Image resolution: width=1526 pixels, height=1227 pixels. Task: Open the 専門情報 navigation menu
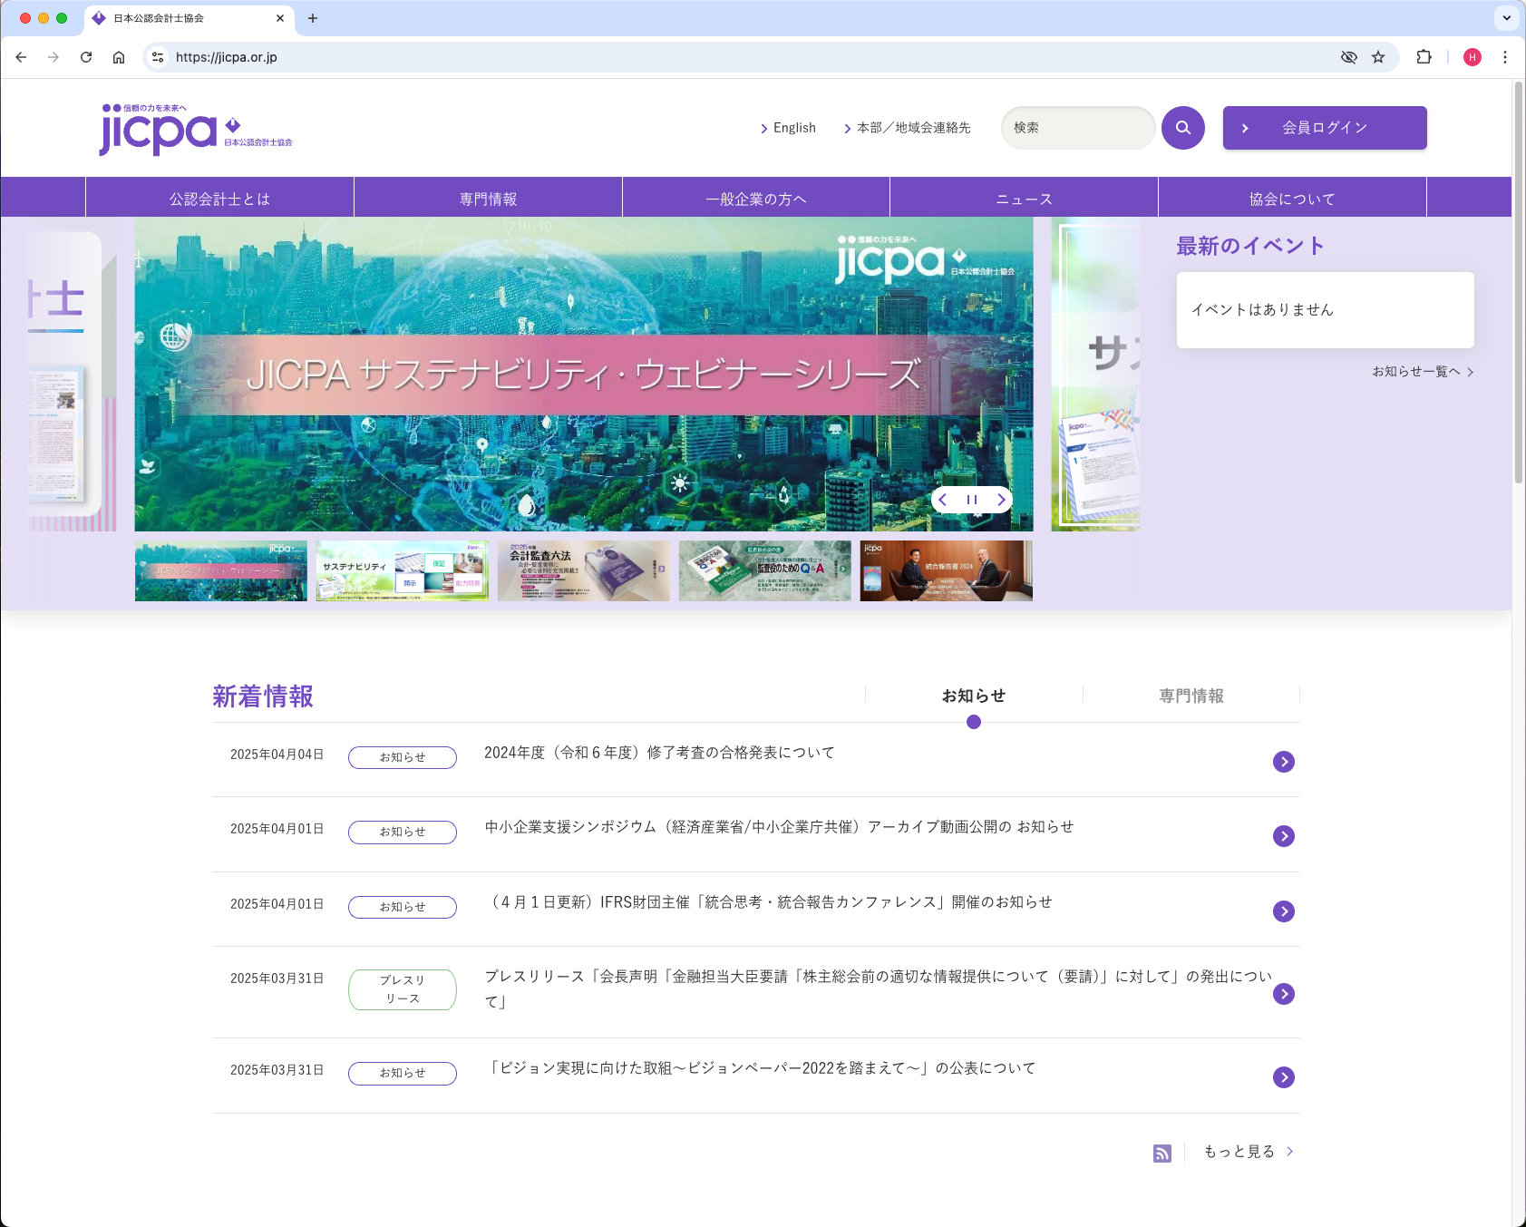click(x=488, y=199)
